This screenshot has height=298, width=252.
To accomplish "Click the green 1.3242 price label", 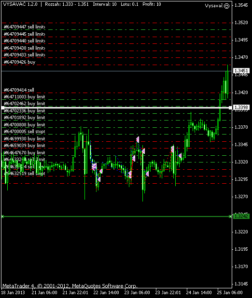I will (x=241, y=217).
